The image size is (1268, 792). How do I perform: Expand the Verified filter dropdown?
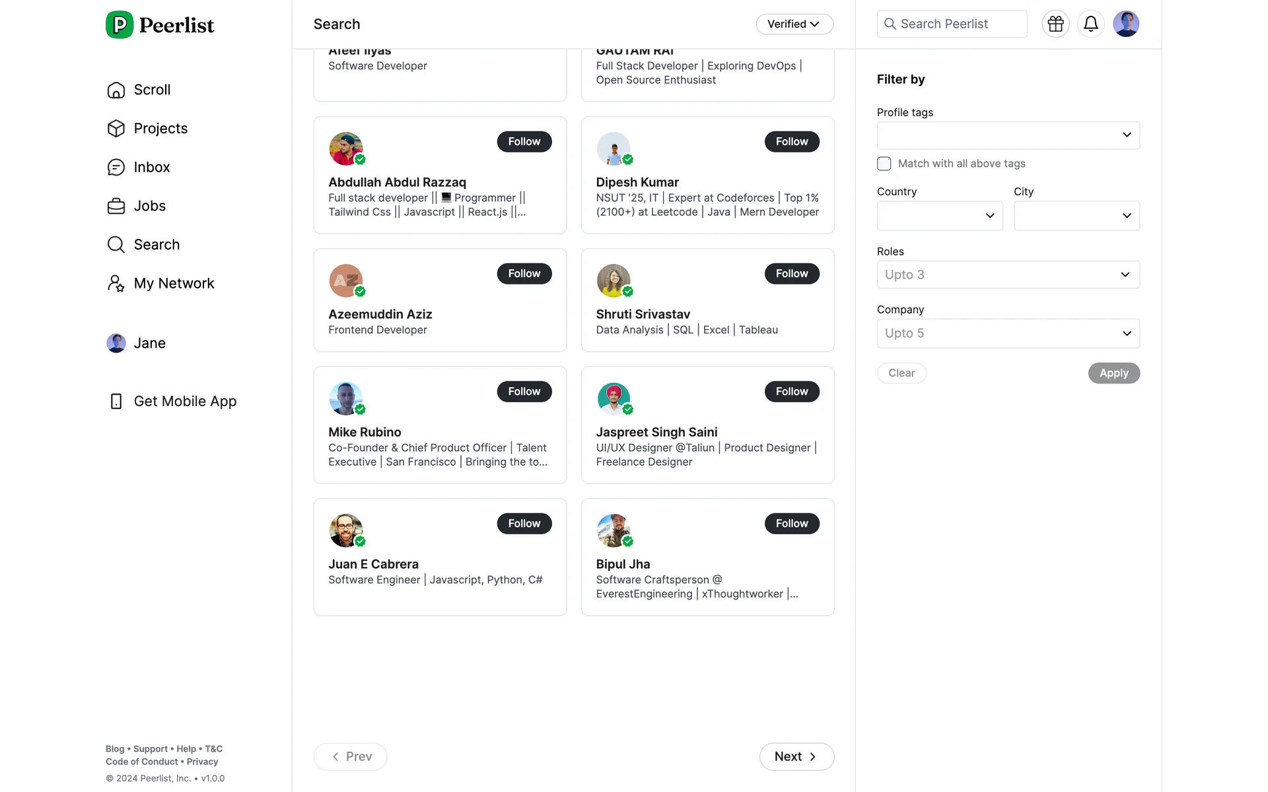click(794, 24)
